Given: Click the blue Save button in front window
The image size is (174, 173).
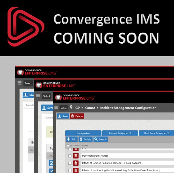Looking at the screenshot, I should pyautogui.click(x=63, y=116).
